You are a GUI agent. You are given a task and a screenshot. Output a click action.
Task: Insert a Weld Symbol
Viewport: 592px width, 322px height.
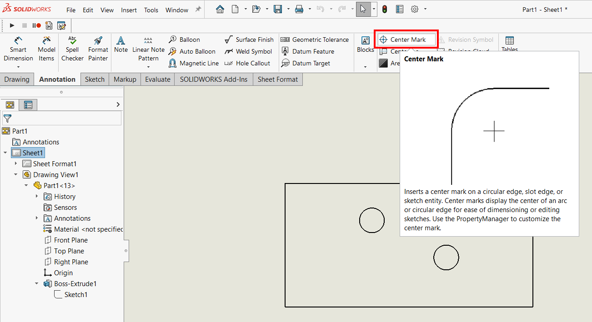(248, 51)
